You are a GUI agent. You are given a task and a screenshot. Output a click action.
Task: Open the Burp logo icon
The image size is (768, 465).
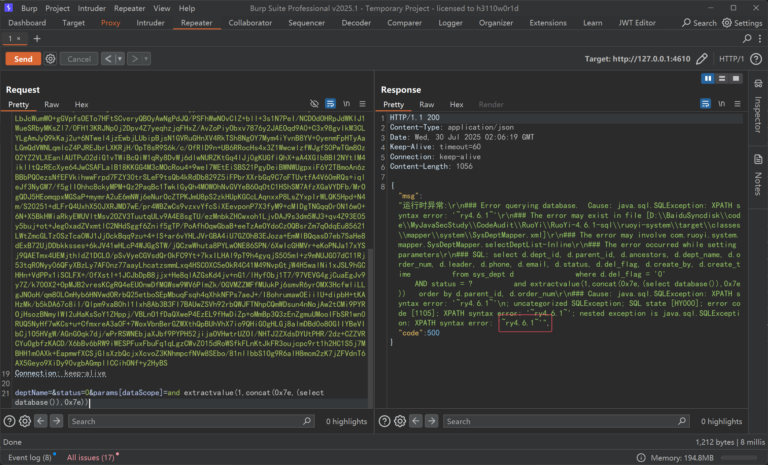click(x=9, y=8)
